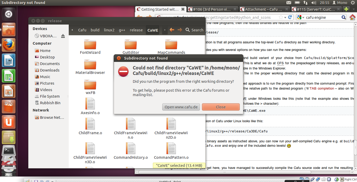The image size is (357, 182).
Task: Go to build folder in the path bar
Action: (x=95, y=30)
